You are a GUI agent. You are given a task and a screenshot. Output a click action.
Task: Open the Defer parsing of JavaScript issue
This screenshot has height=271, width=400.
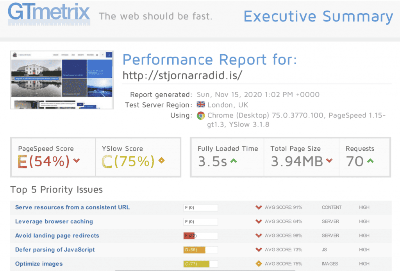click(x=55, y=250)
